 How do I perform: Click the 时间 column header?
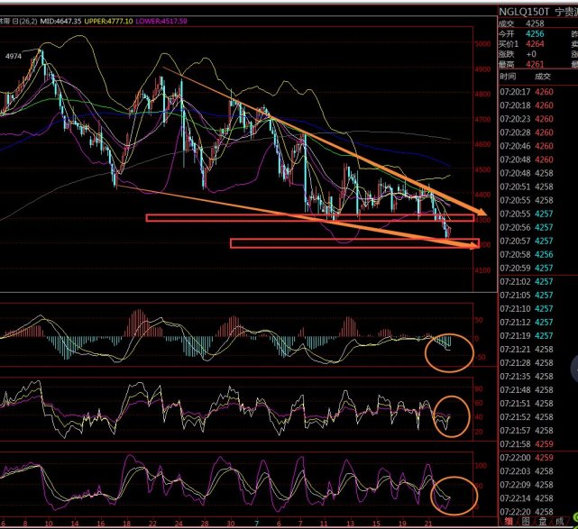click(508, 77)
